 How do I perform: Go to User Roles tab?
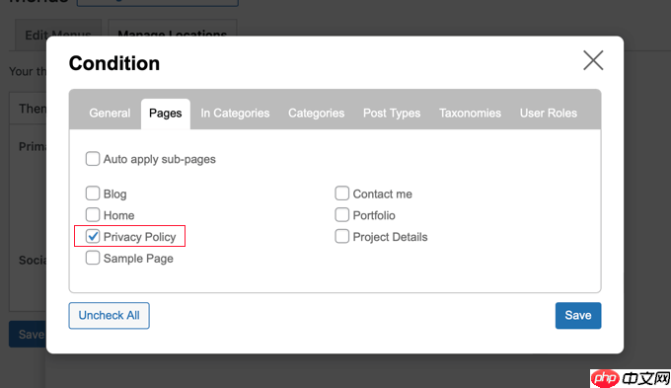549,114
